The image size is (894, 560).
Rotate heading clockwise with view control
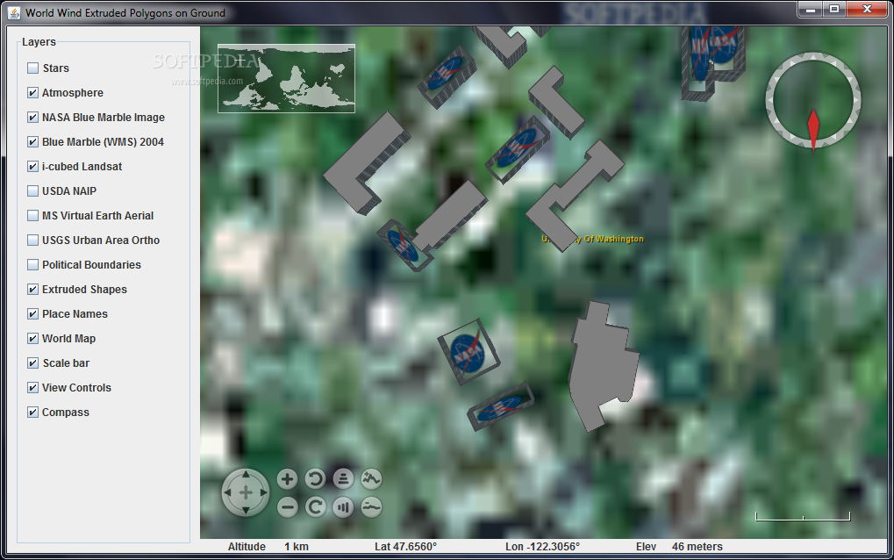(x=315, y=507)
